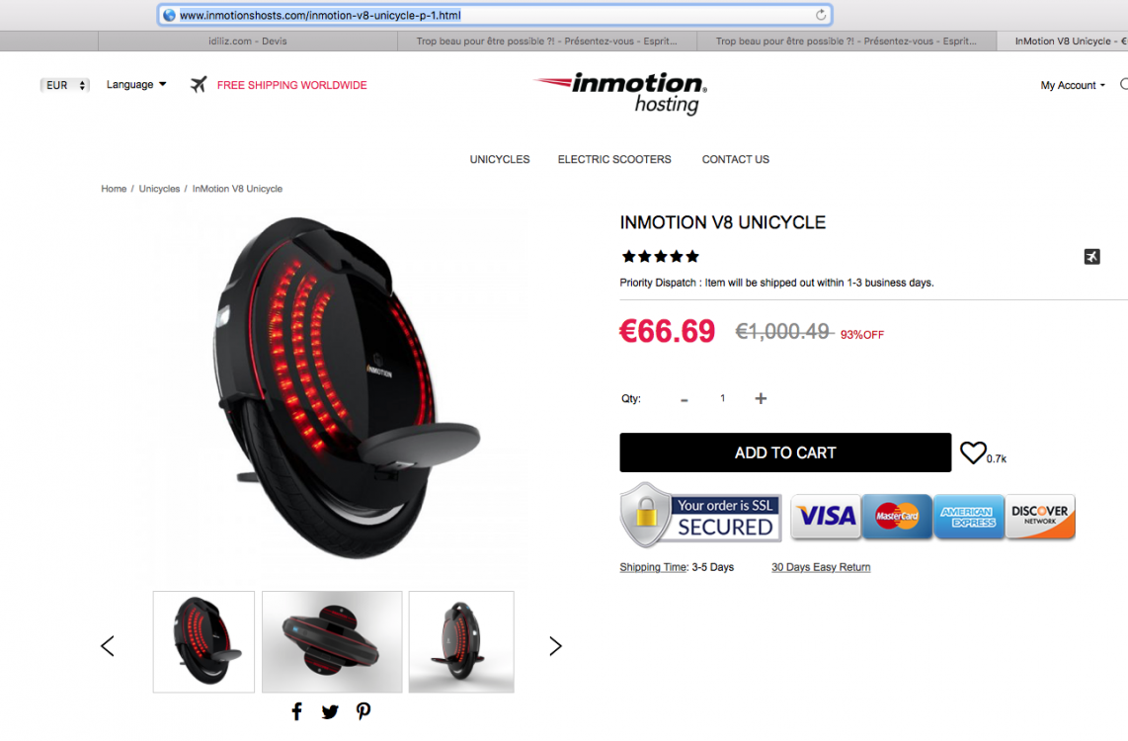Increase quantity with plus sign
Image resolution: width=1128 pixels, height=741 pixels.
click(761, 398)
